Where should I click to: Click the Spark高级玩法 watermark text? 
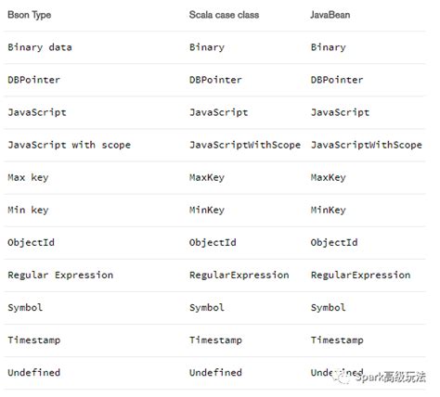pos(390,377)
